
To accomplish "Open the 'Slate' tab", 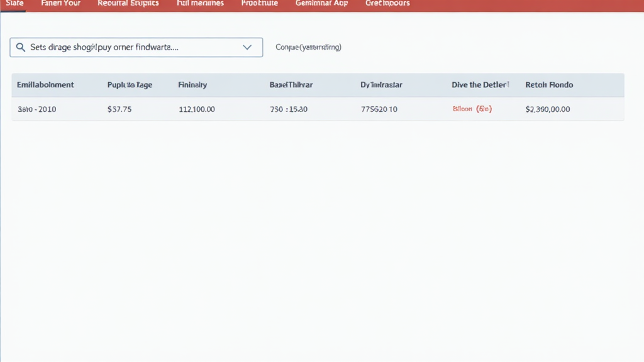I will coord(14,3).
